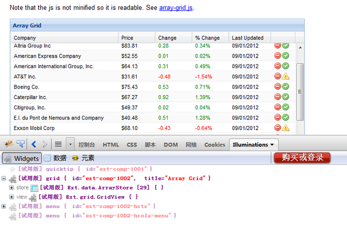This screenshot has height=233, width=347.
Task: Click the hctx menu puzzle icon
Action: point(13,207)
